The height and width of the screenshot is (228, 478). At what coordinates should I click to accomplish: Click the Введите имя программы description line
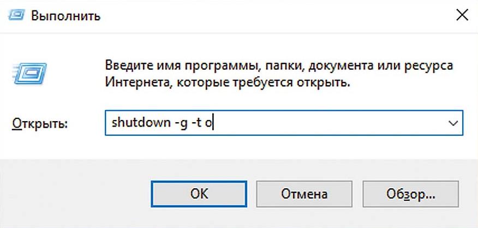click(x=279, y=66)
